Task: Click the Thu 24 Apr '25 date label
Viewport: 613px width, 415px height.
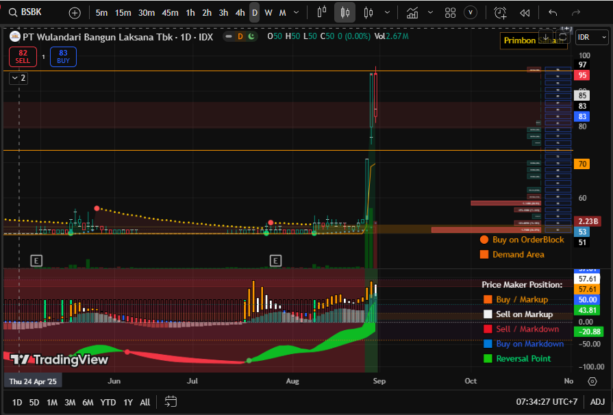Action: click(x=33, y=381)
